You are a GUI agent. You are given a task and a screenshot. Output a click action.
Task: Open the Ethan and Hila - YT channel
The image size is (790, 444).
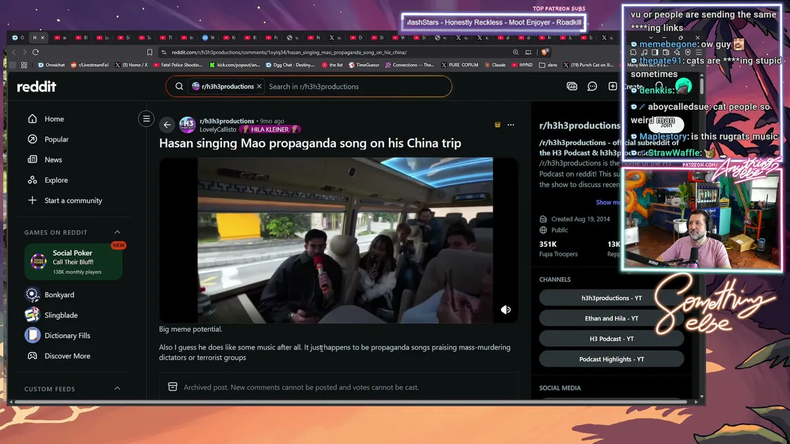pyautogui.click(x=612, y=318)
